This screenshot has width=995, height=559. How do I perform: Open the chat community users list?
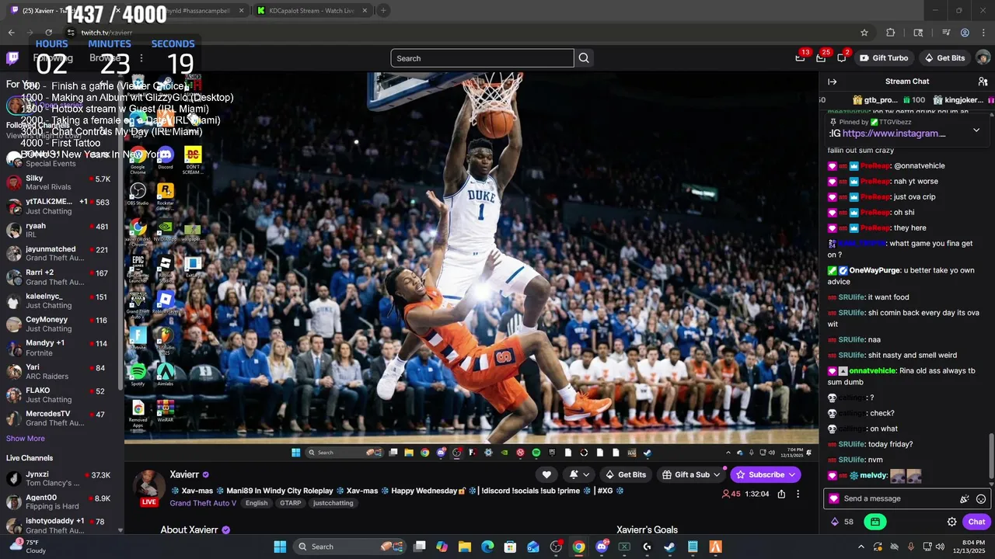(x=983, y=82)
